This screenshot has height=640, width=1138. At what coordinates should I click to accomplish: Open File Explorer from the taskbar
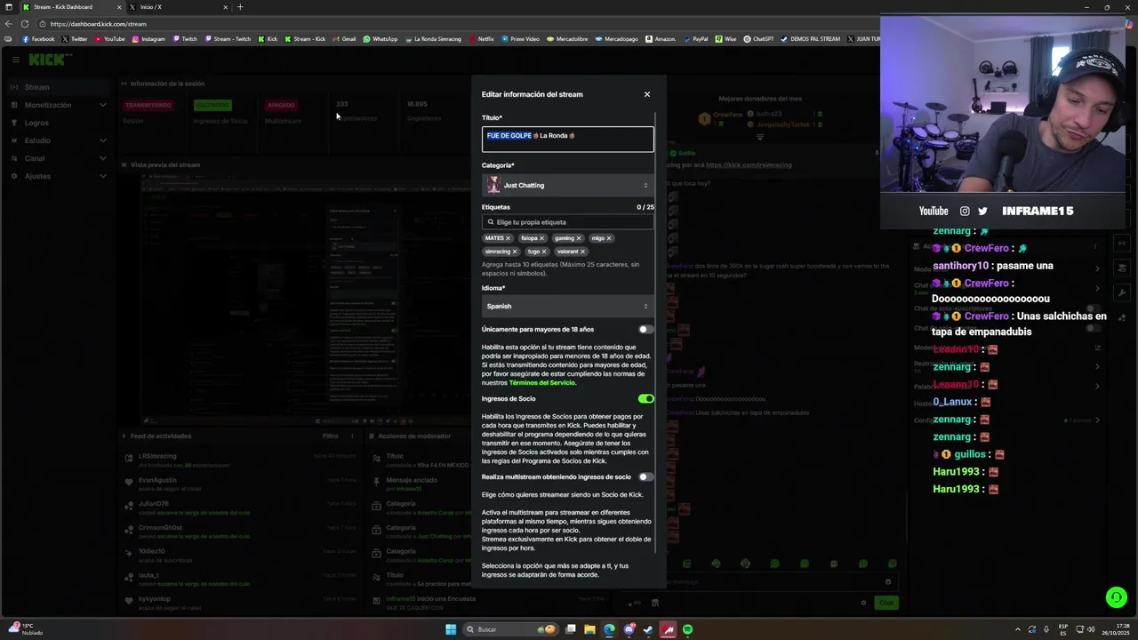(x=589, y=629)
